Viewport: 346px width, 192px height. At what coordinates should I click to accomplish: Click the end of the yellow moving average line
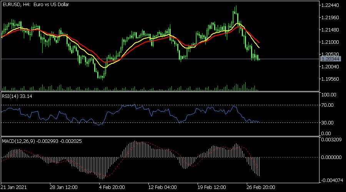[259, 47]
